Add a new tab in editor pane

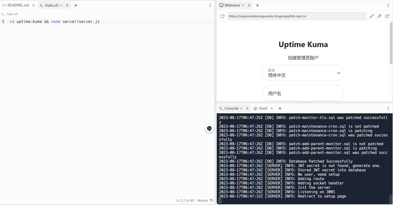tap(76, 5)
